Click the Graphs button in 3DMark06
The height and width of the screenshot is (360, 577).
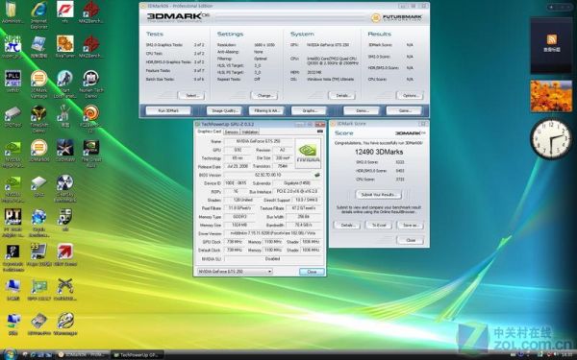[309, 110]
